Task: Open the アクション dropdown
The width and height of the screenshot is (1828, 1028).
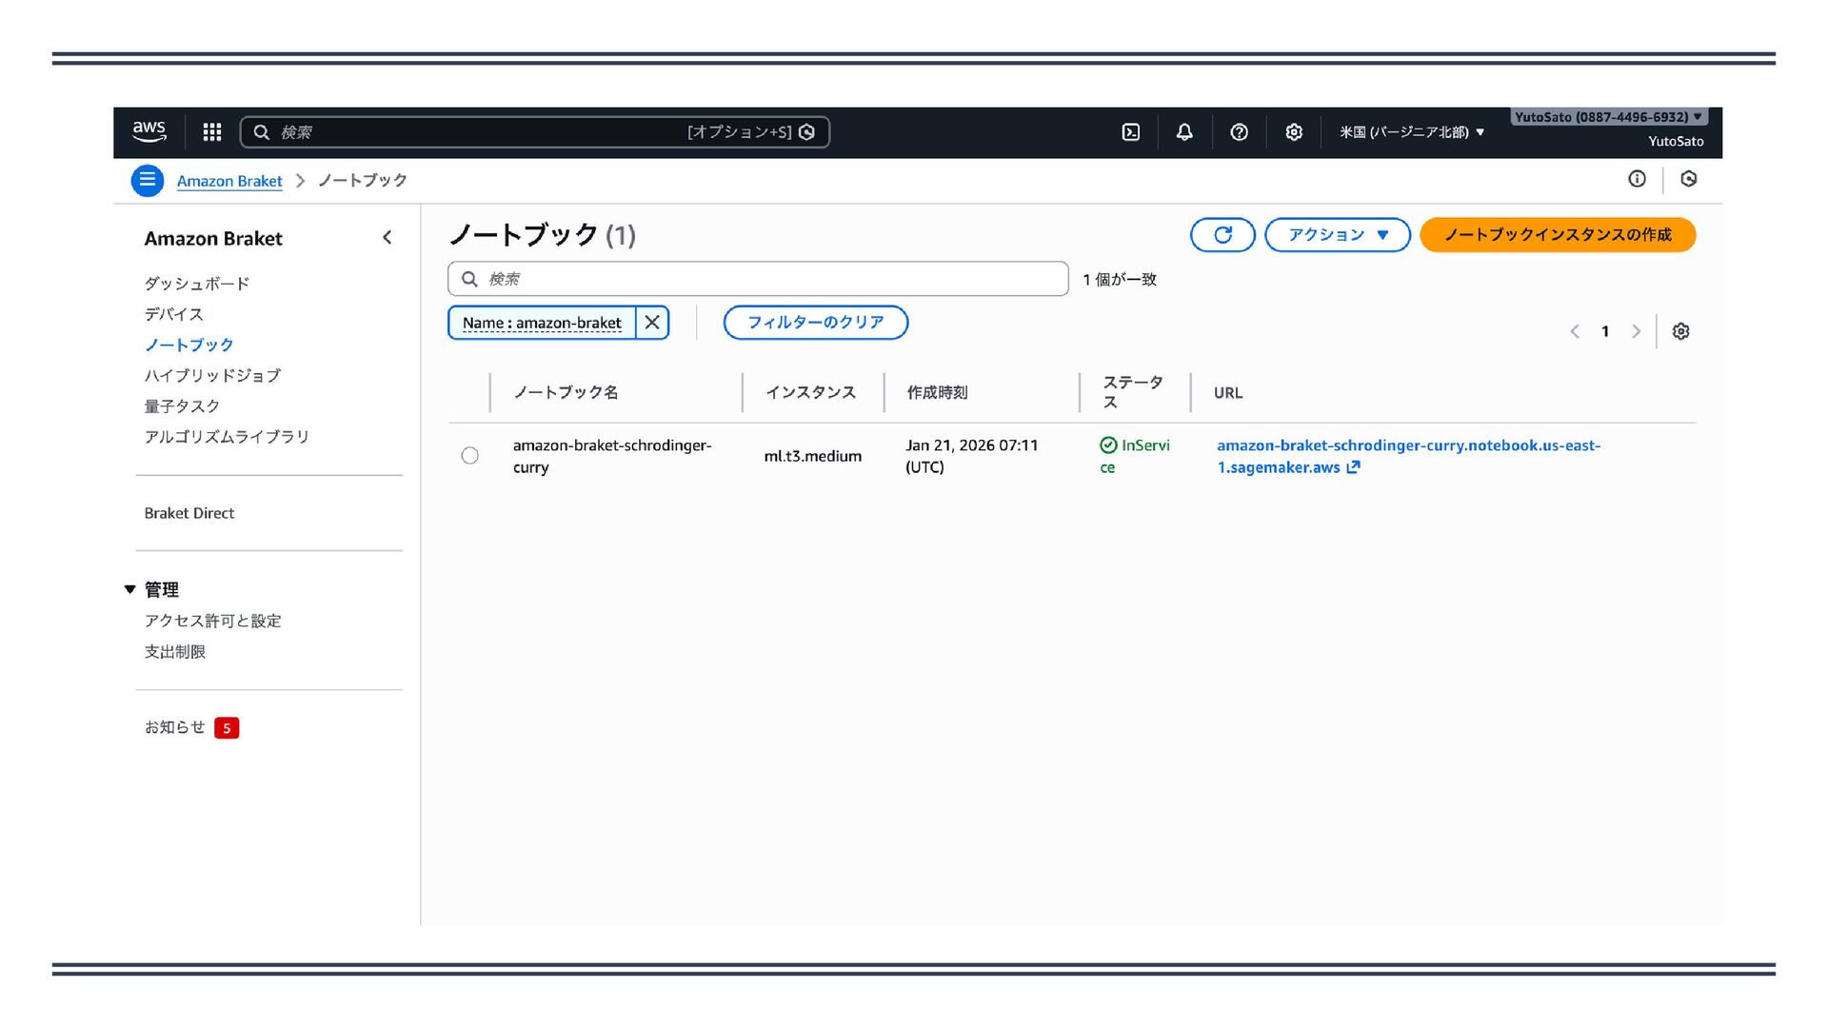Action: click(x=1337, y=235)
